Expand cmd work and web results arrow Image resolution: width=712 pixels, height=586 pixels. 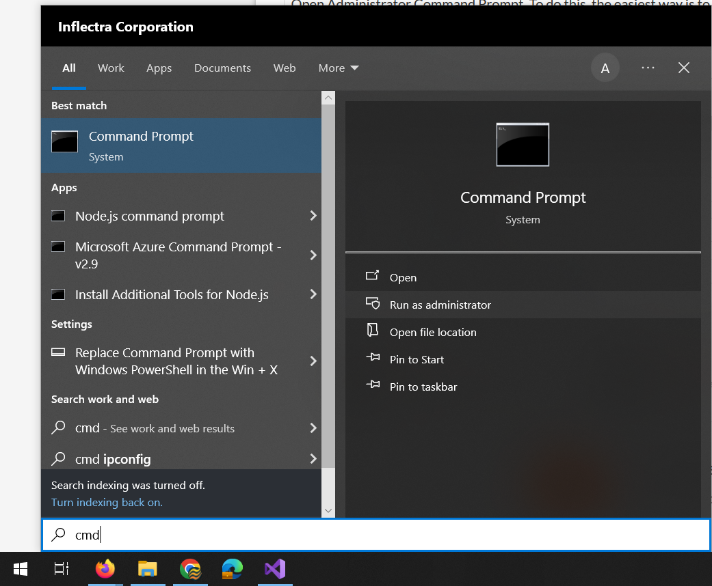[313, 428]
